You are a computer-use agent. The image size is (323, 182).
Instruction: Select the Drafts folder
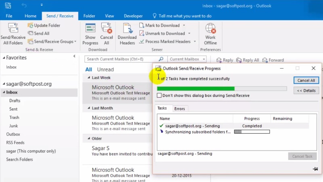pyautogui.click(x=15, y=100)
